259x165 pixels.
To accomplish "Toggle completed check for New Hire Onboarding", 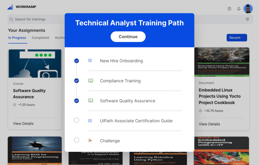I will coord(76,61).
